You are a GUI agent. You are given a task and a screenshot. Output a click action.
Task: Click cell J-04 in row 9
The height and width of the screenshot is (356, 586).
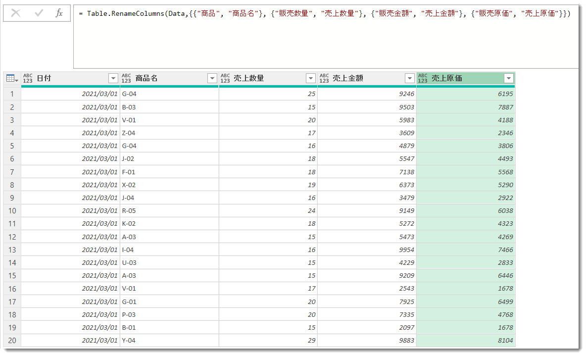tap(169, 198)
